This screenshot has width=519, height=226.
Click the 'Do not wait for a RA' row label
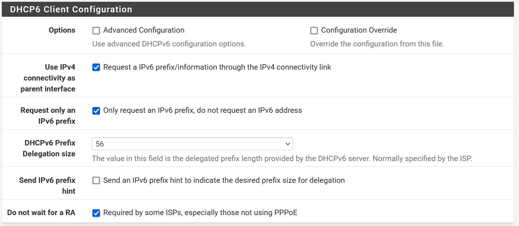pos(41,213)
